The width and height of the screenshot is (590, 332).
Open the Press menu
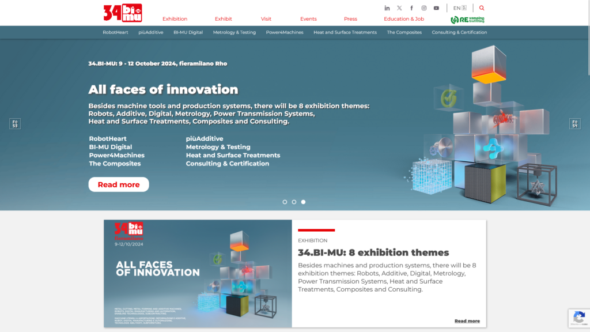pyautogui.click(x=350, y=19)
